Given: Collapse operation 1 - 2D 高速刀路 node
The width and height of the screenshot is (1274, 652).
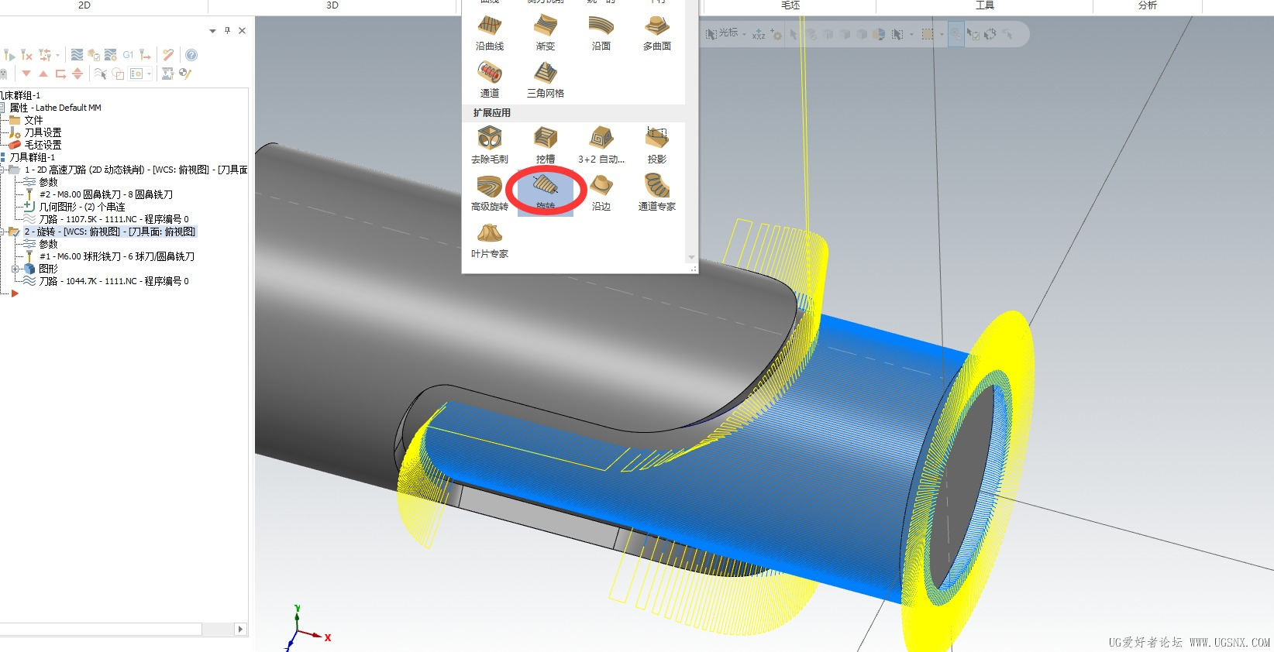Looking at the screenshot, I should click(3, 170).
